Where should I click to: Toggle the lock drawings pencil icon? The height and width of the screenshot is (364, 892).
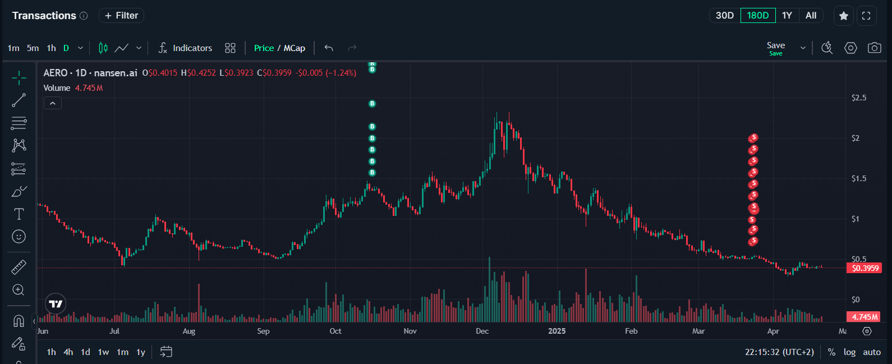[19, 343]
